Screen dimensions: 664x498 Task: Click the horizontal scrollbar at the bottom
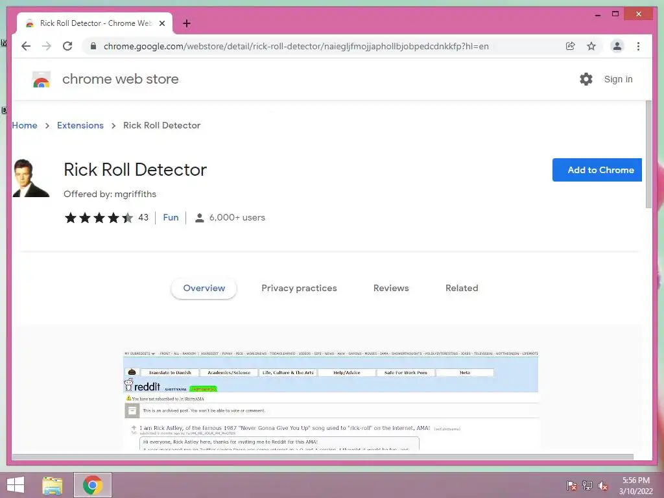click(323, 457)
